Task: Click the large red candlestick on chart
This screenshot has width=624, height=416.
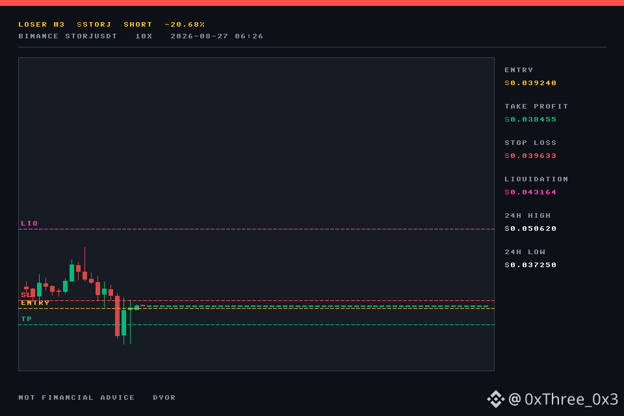Action: (x=118, y=316)
